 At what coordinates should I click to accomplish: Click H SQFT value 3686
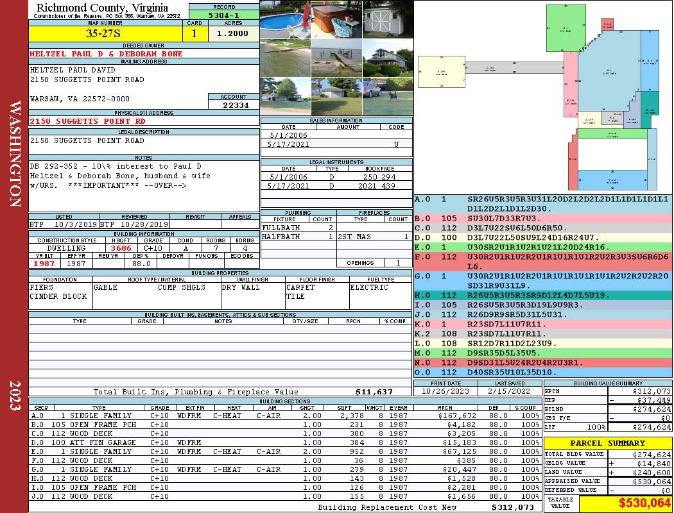coord(121,248)
